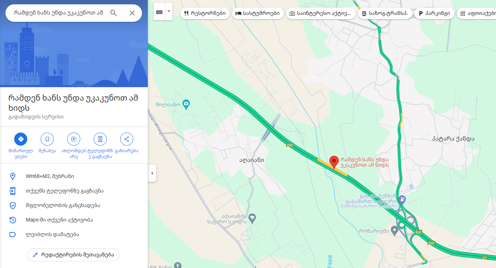This screenshot has width=496, height=268.
Task: Toggle the საზოგ.ტრანსპ. transit chip
Action: point(385,13)
